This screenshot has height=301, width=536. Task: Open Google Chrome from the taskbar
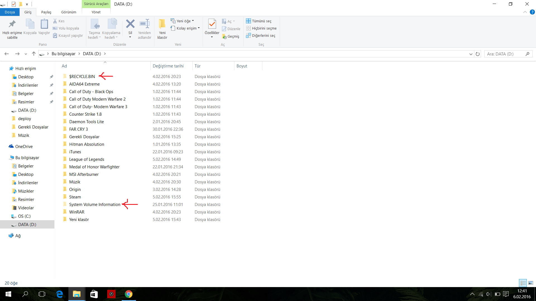128,294
